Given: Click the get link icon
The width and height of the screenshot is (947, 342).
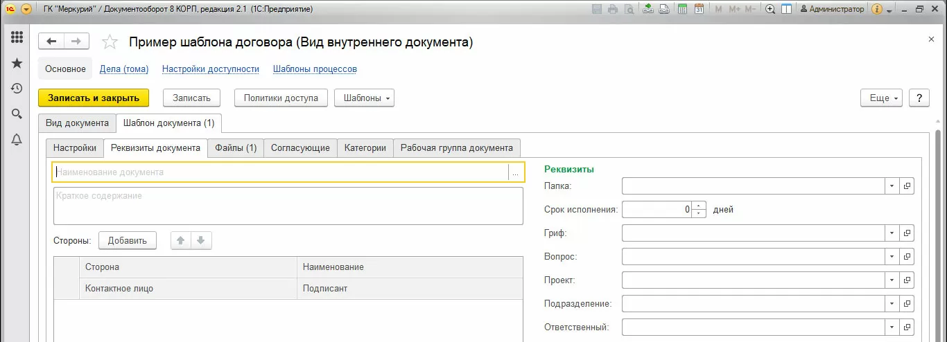Looking at the screenshot, I should tap(647, 9).
